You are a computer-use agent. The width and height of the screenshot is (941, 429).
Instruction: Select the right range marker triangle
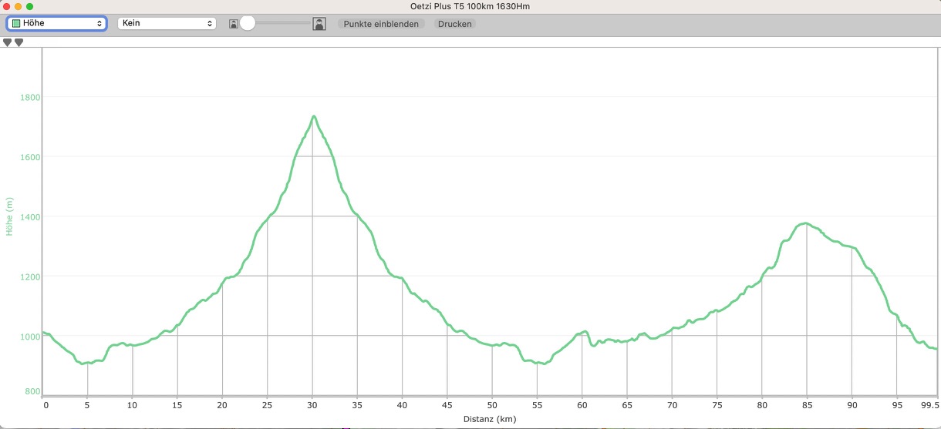[x=19, y=43]
